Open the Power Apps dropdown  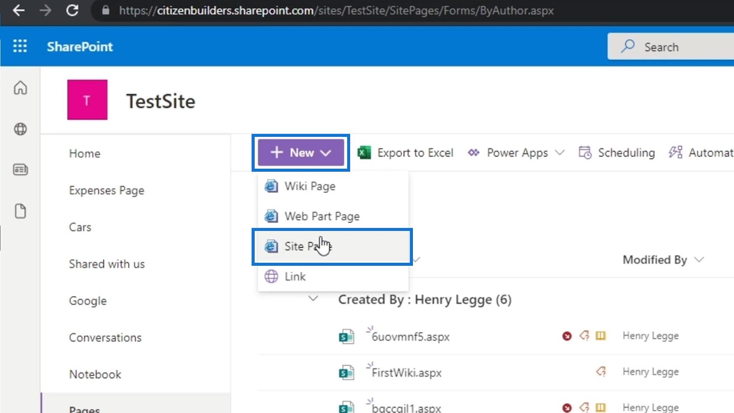[x=516, y=153]
